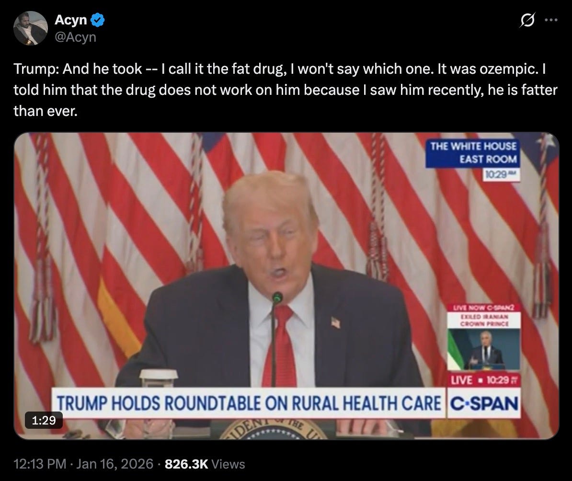This screenshot has width=572, height=481.
Task: Click the LIVE 10:29 indicator in video
Action: pos(484,380)
